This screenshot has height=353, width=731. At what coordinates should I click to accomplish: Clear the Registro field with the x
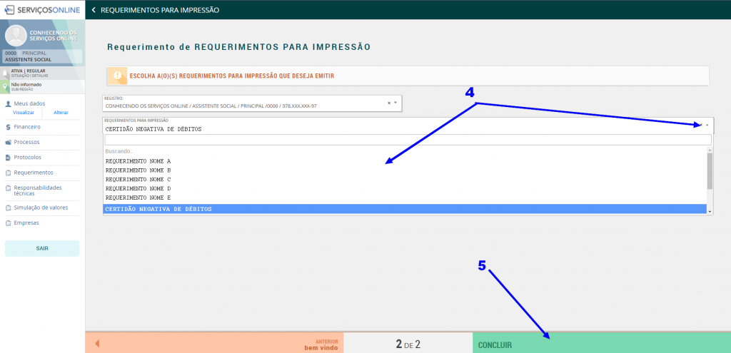(x=389, y=103)
